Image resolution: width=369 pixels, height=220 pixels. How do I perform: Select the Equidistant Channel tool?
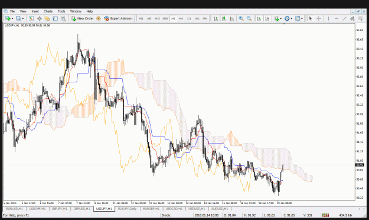click(x=352, y=18)
